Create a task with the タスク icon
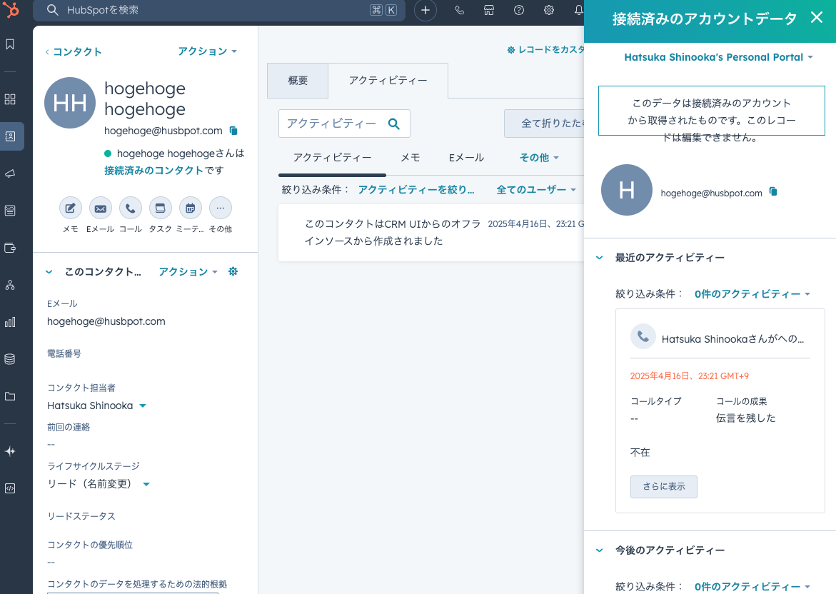This screenshot has width=836, height=594. [161, 208]
